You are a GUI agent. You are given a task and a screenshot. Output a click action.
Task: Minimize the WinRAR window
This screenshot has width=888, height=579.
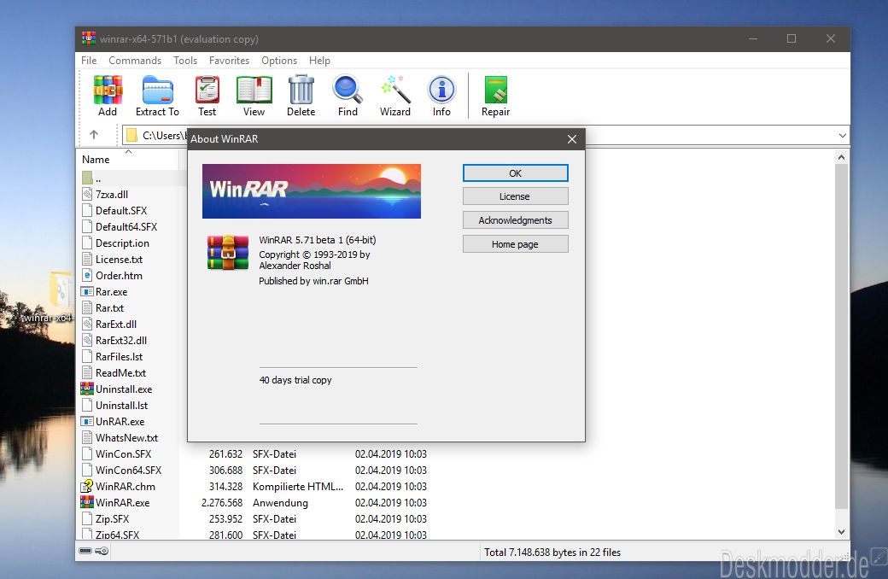coord(752,38)
